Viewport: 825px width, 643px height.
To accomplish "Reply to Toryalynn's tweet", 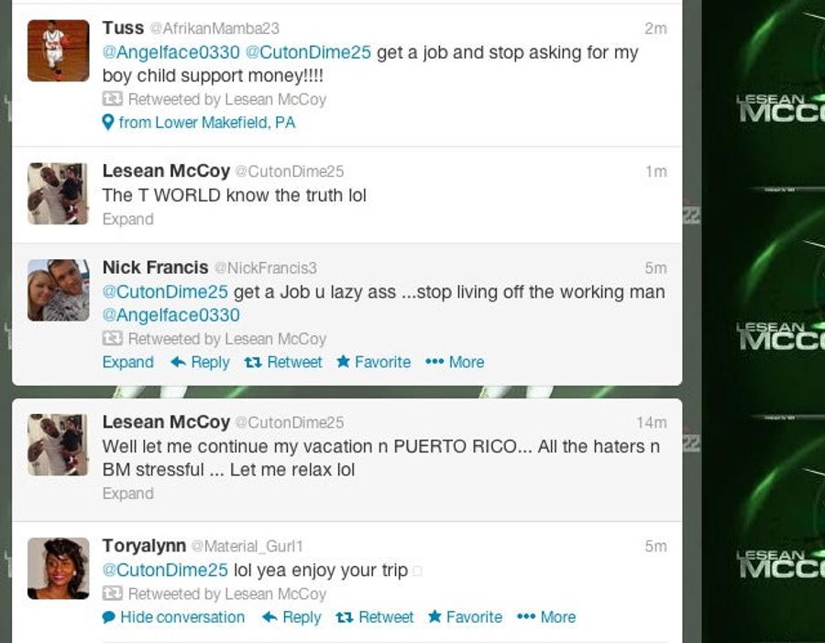I will pyautogui.click(x=291, y=616).
